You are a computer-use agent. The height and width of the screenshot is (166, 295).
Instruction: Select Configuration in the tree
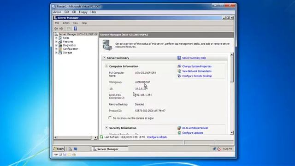click(71, 49)
